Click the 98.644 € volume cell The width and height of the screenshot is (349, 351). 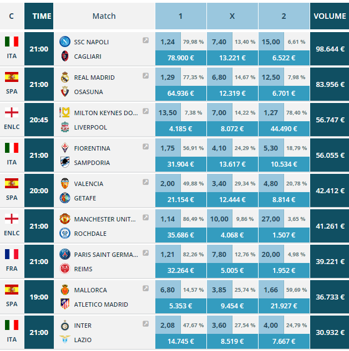(x=330, y=49)
